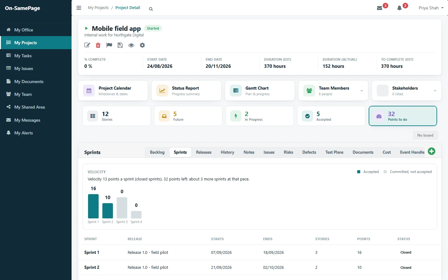Click the 2 In Progress stat card
Viewport: 448px width, 280px height.
tap(260, 116)
